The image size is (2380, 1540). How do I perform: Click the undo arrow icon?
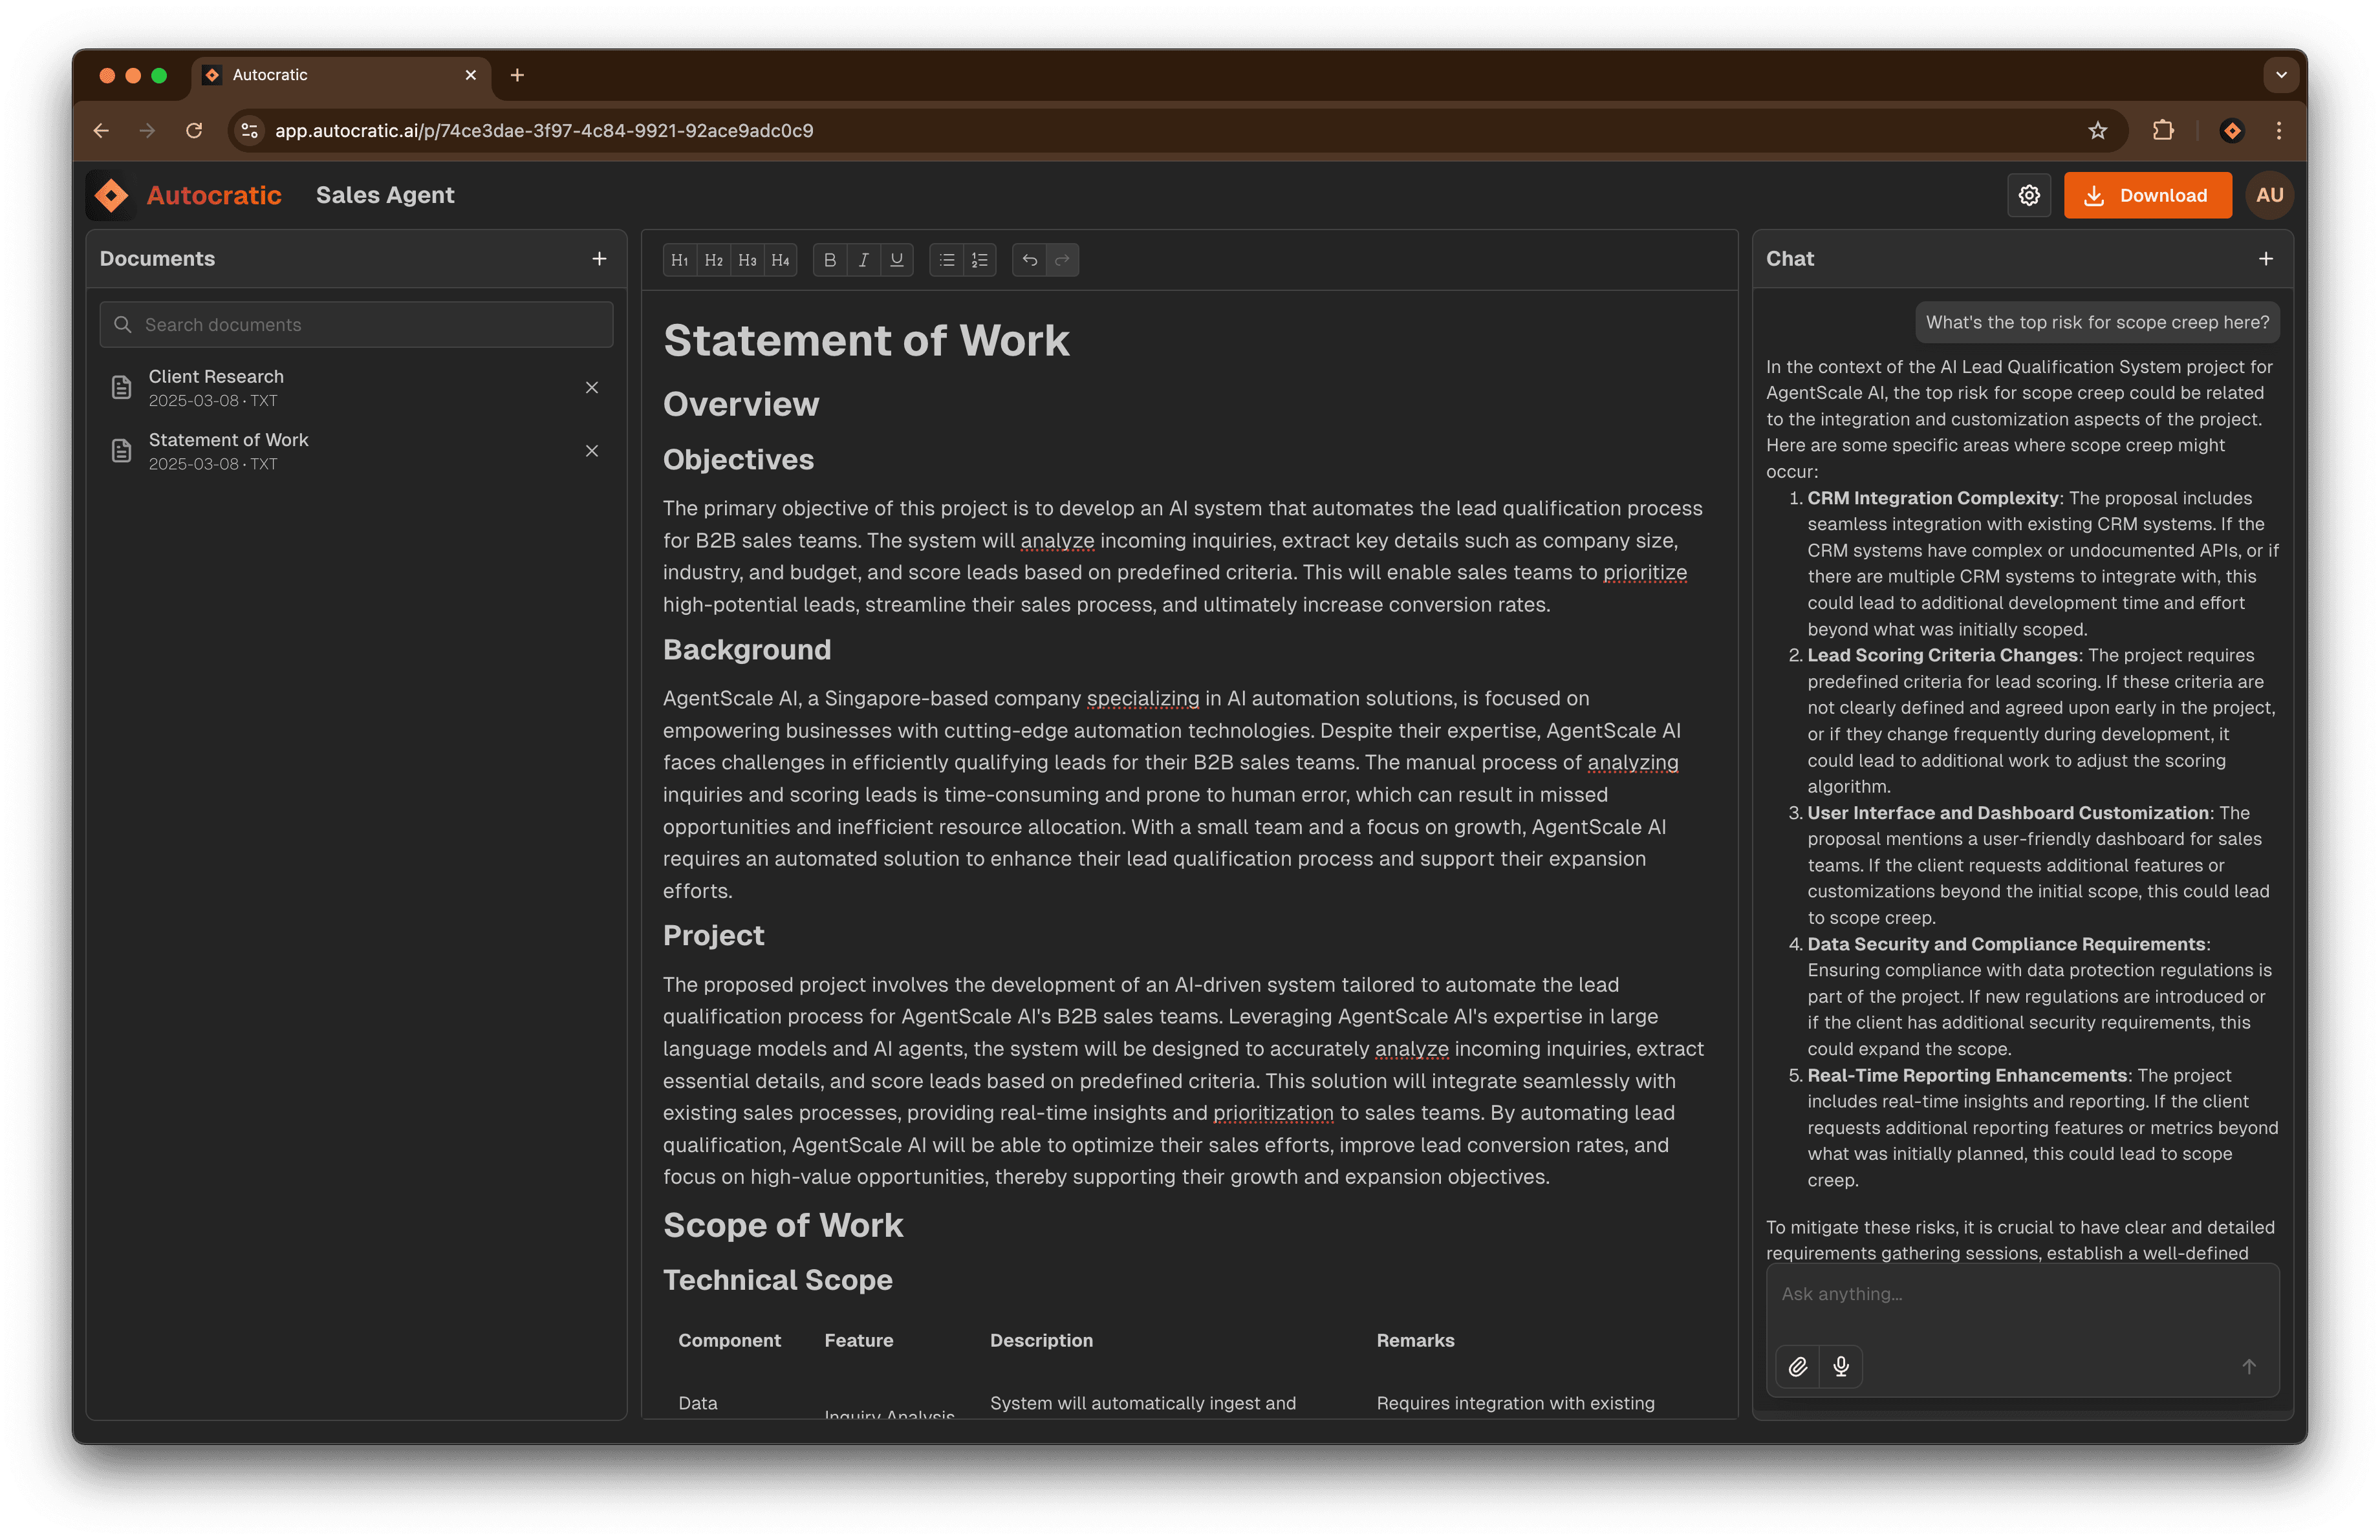(1029, 260)
